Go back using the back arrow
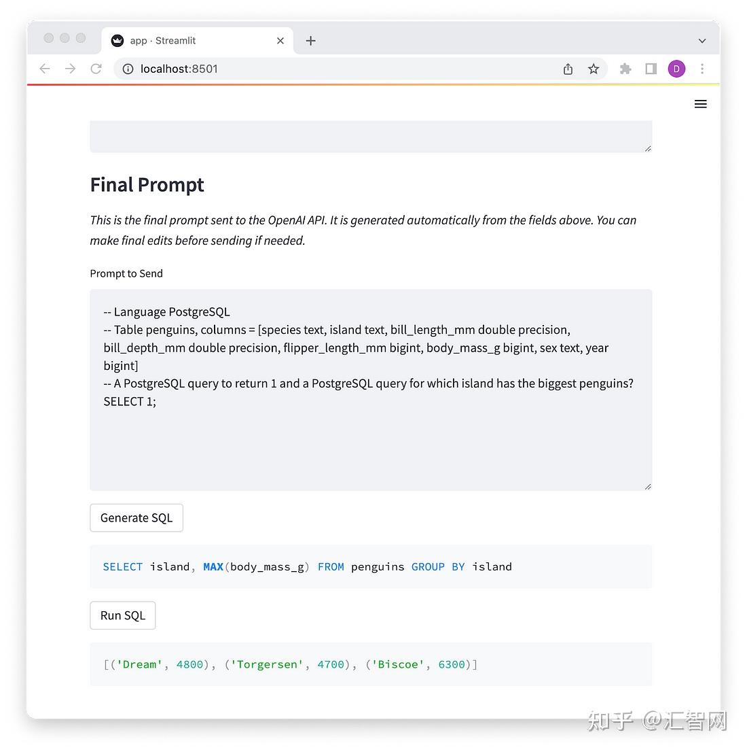747x752 pixels. click(x=45, y=69)
